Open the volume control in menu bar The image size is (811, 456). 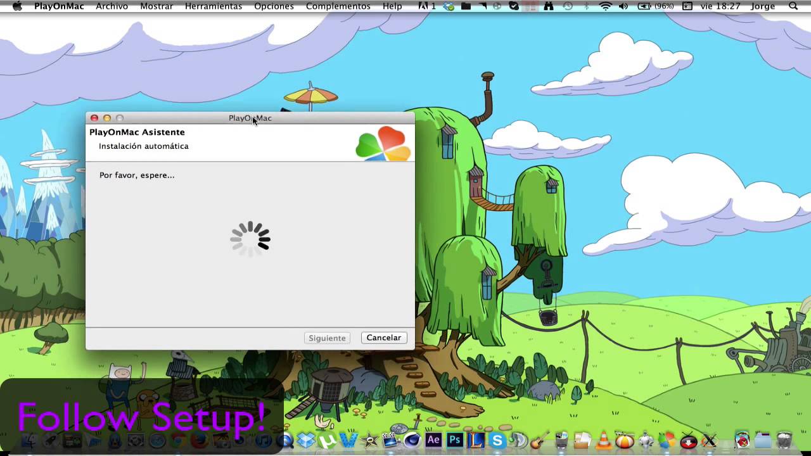point(623,6)
